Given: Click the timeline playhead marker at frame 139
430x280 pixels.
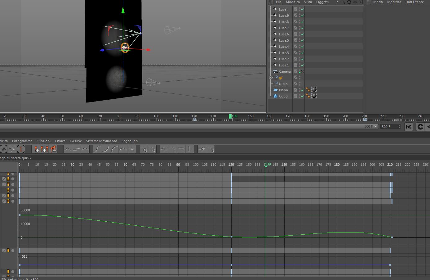Looking at the screenshot, I should 230,116.
